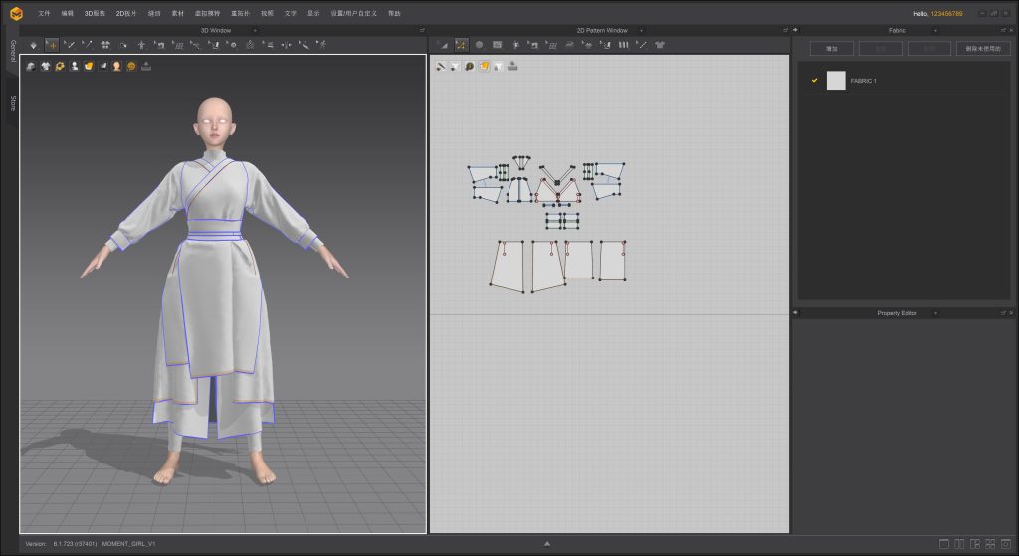1019x556 pixels.
Task: Select the highlighted edit tool in 2D toolbar
Action: (x=462, y=45)
